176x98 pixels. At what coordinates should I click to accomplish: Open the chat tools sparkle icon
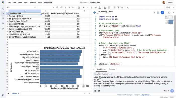tap(99, 91)
